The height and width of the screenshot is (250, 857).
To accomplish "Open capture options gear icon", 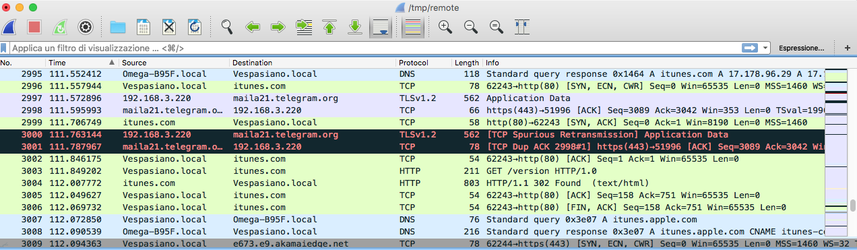I will (x=85, y=27).
